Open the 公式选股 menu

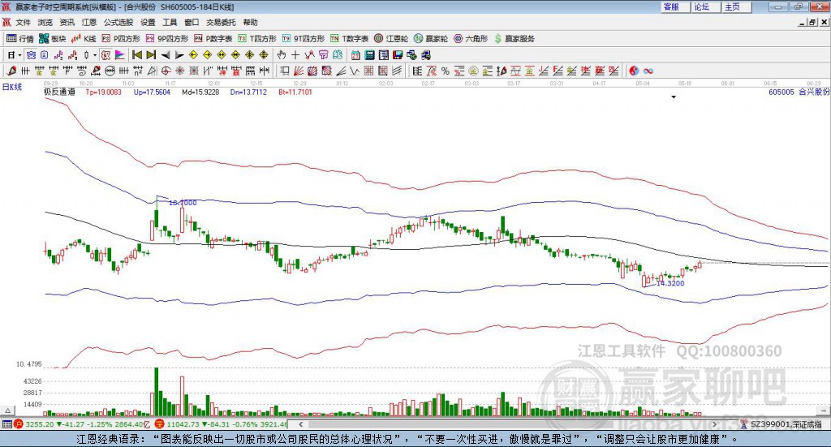click(x=118, y=22)
